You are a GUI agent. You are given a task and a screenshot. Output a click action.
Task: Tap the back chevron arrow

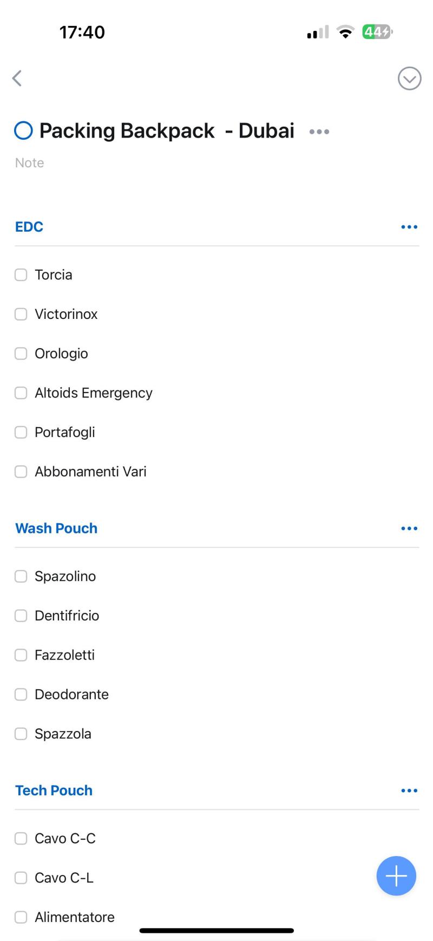[17, 79]
